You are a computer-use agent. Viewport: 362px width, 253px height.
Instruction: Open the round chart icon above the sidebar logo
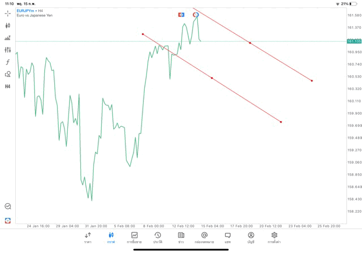click(8, 207)
